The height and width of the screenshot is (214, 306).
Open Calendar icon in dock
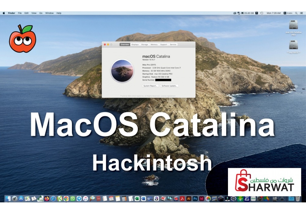point(111,199)
